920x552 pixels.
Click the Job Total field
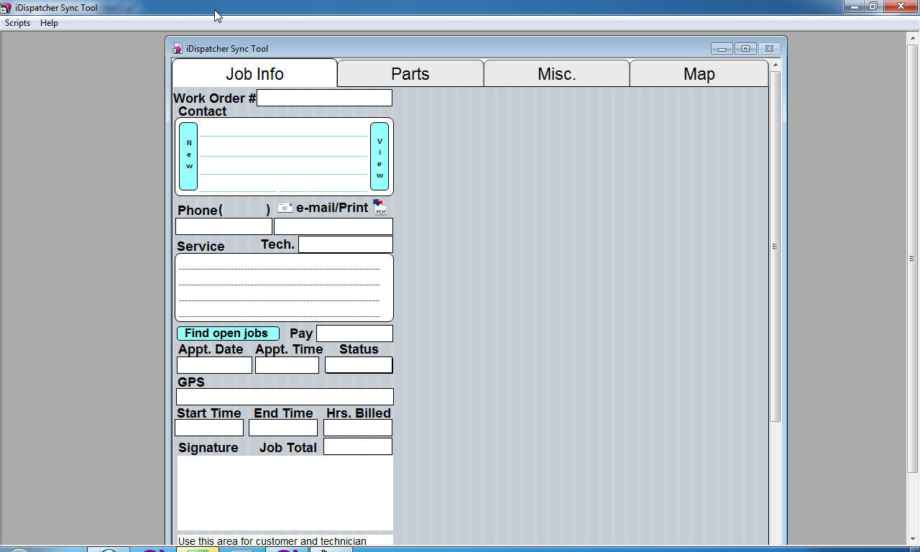358,446
